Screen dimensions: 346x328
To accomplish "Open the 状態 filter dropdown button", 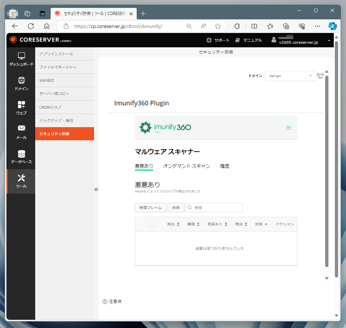I will pyautogui.click(x=176, y=208).
